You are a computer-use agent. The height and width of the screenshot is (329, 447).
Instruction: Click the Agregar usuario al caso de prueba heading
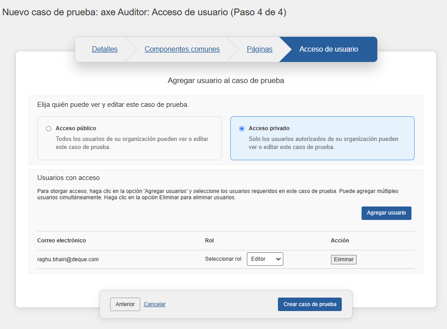[x=226, y=81]
